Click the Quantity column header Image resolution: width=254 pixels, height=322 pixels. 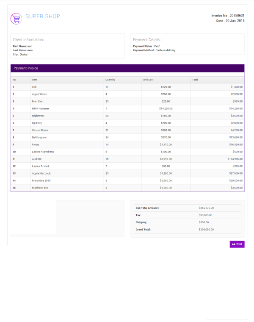(x=110, y=80)
